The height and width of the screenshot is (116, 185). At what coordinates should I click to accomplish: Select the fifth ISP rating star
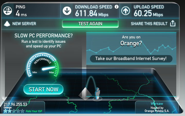22,111
